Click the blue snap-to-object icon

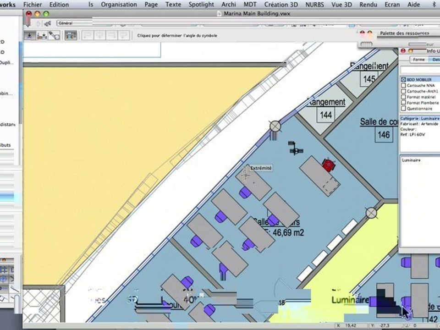coord(4,279)
